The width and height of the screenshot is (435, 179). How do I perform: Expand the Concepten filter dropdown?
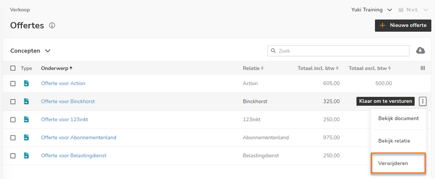coord(30,51)
